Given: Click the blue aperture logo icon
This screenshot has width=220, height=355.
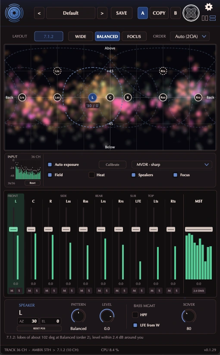Looking at the screenshot, I should 14,13.
